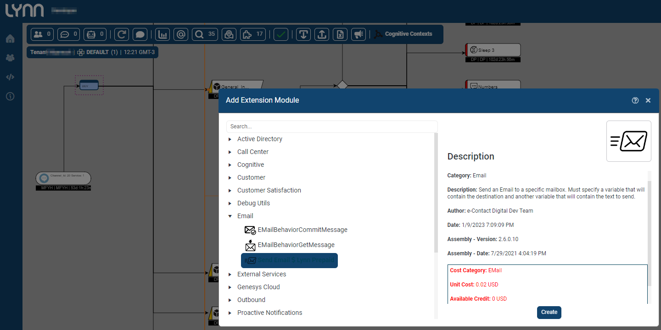Click the import download arrow icon
This screenshot has height=330, width=661.
pos(303,34)
